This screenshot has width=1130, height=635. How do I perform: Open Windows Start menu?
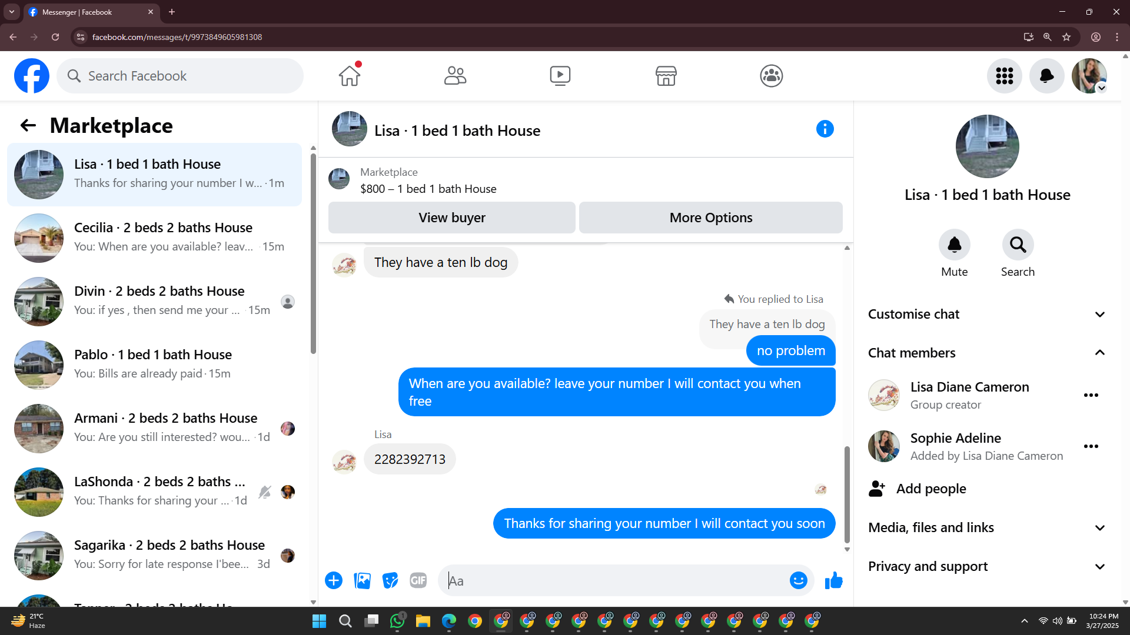pos(319,621)
